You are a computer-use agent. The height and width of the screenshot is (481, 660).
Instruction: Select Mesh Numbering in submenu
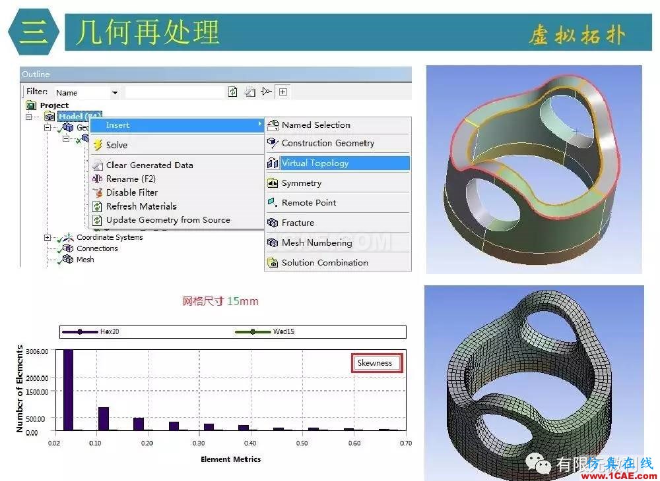[338, 242]
